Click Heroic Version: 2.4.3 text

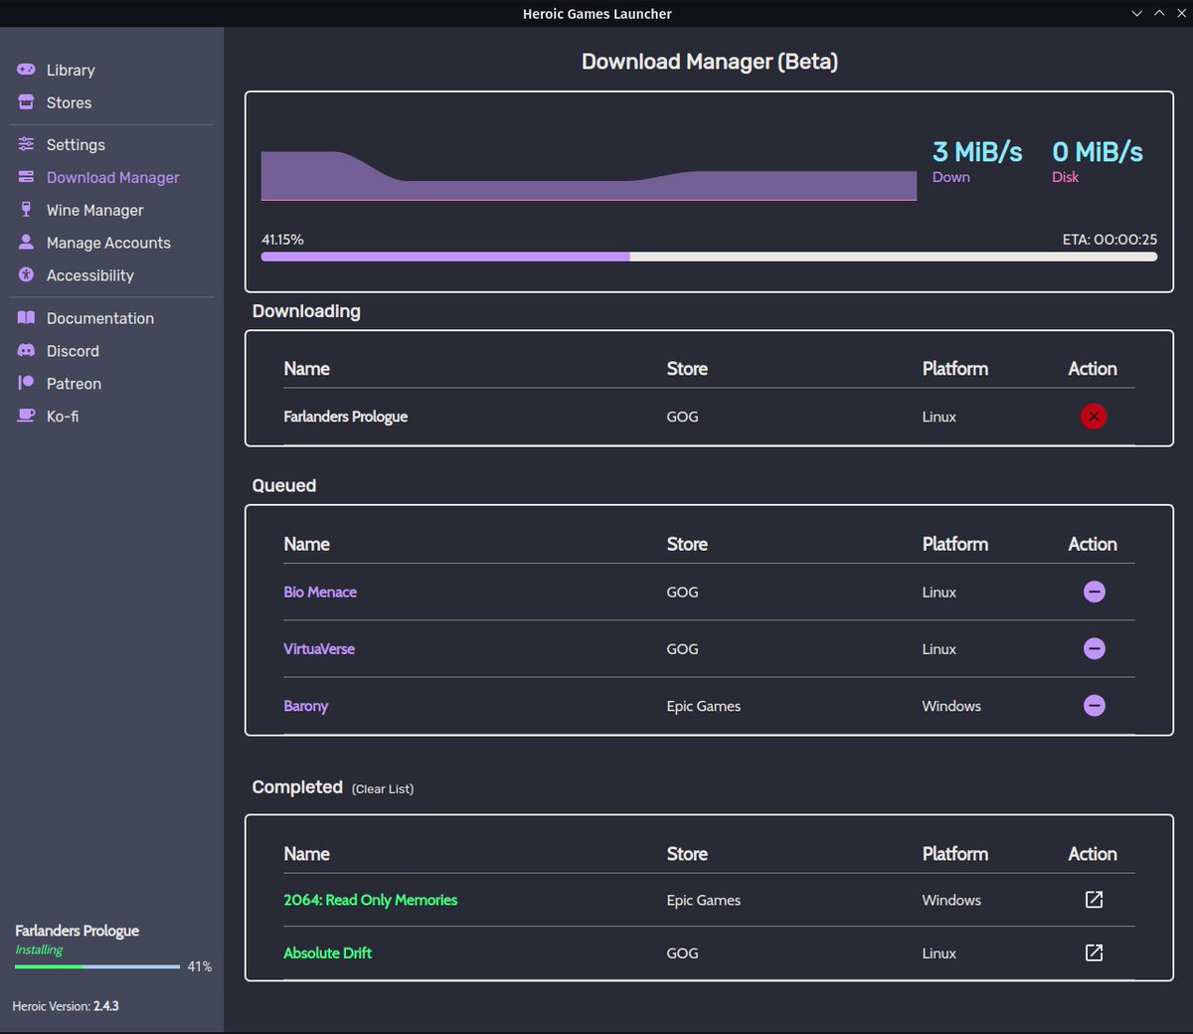tap(66, 1006)
